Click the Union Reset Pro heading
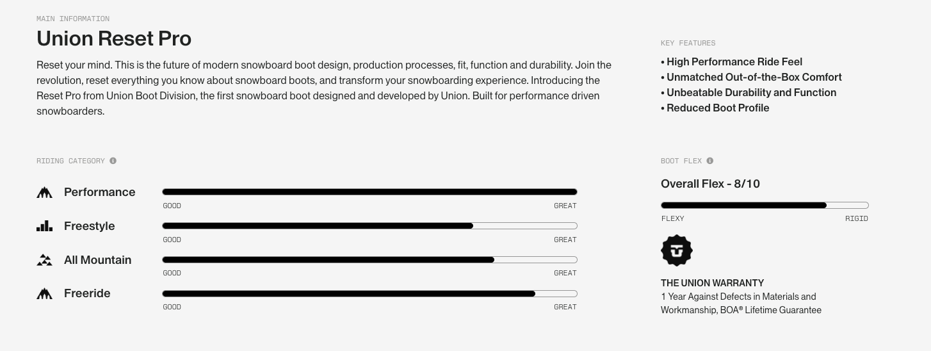 (114, 38)
